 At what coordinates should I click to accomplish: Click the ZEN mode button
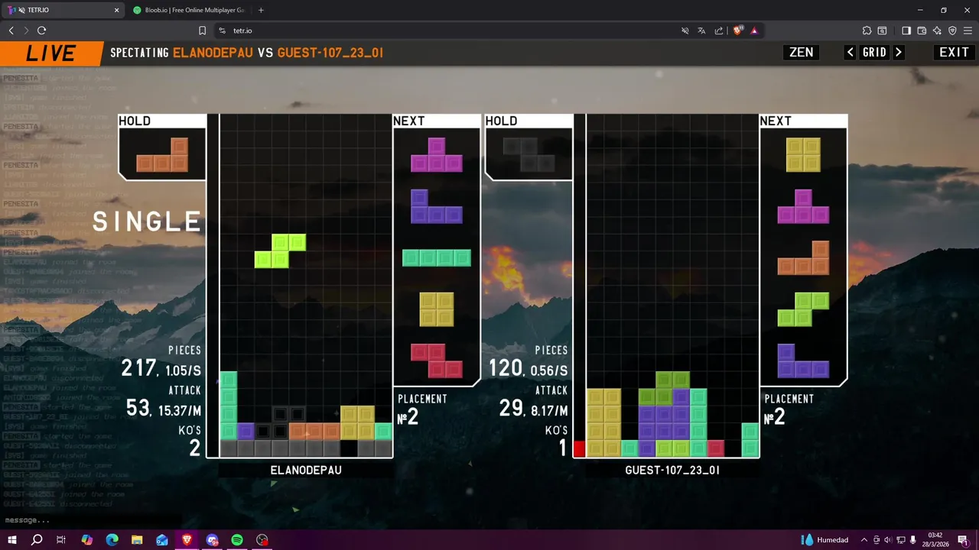click(801, 53)
